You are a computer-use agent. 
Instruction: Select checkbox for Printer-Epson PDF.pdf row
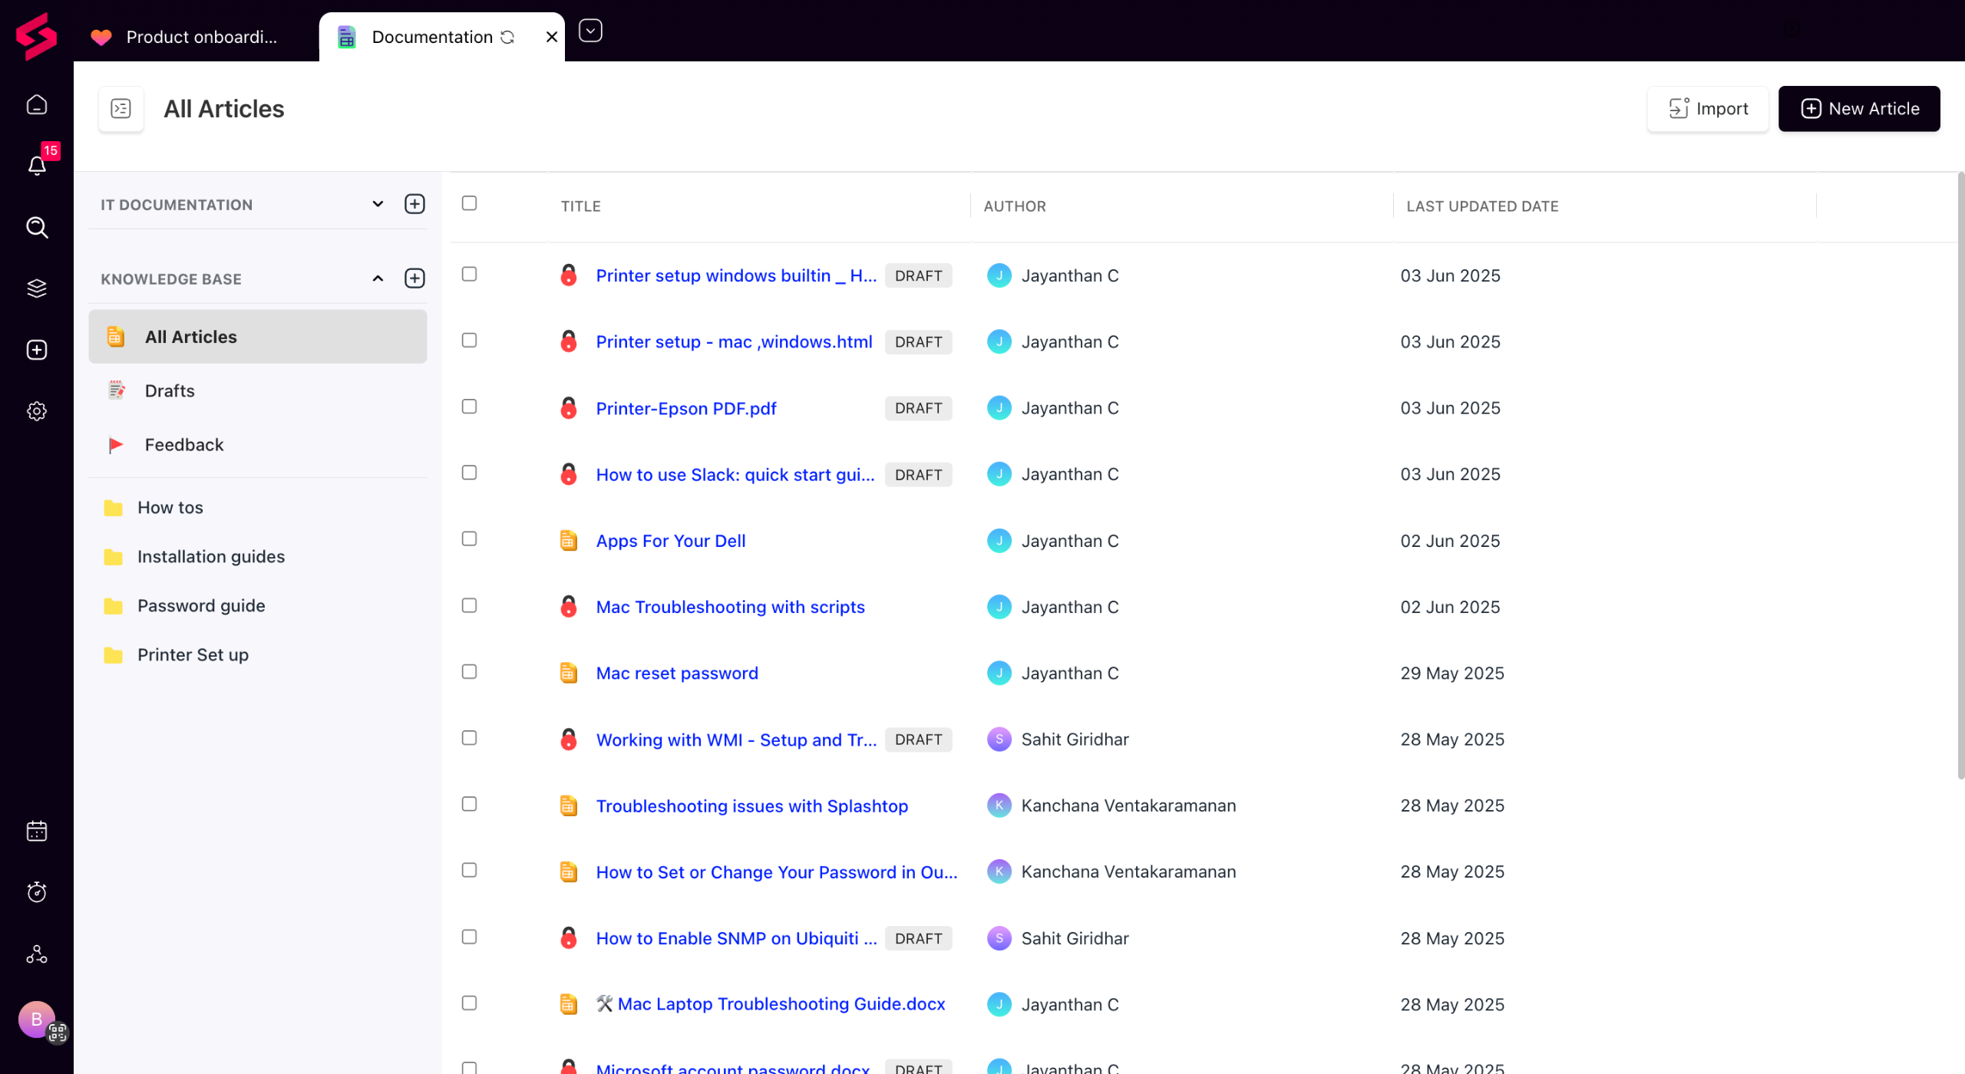pos(469,407)
